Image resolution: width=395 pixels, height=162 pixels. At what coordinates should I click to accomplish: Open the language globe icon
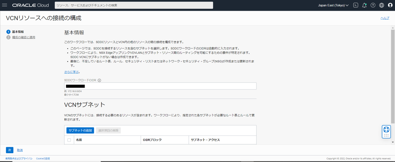tap(382, 5)
